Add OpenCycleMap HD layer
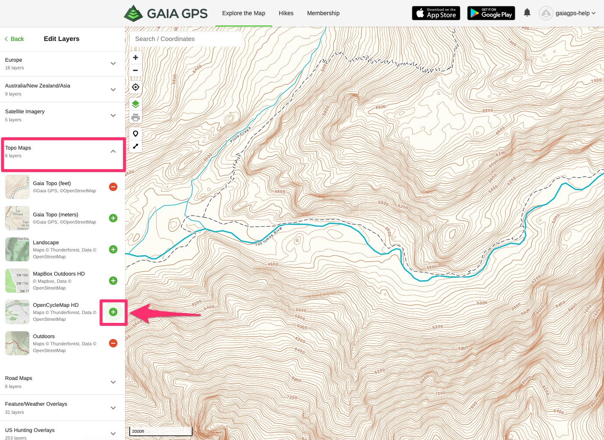604x440 pixels. pyautogui.click(x=113, y=312)
